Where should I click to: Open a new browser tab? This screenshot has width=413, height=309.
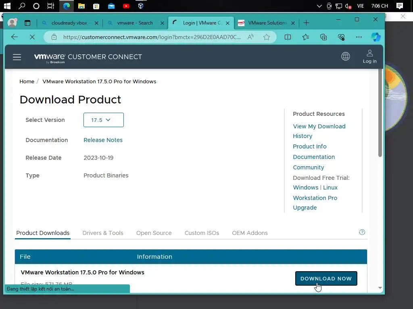coord(306,23)
